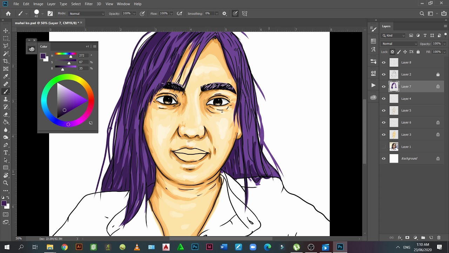449x253 pixels.
Task: Click the foreground color swatch in toolbar
Action: 4,203
